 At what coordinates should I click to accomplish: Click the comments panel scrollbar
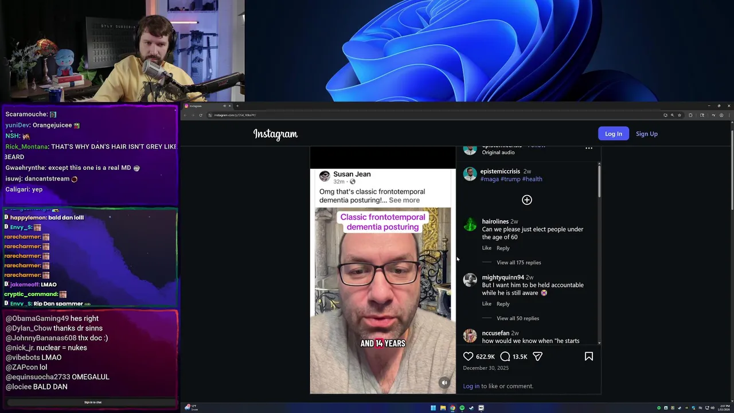599,181
